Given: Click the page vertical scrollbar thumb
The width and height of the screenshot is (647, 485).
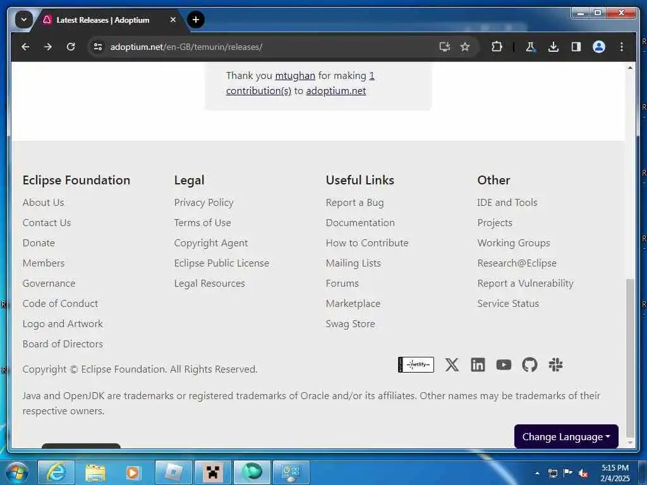Looking at the screenshot, I should (x=630, y=357).
